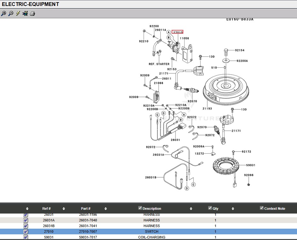Print the diagram using the printer icon
The height and width of the screenshot is (240, 297).
pyautogui.click(x=32, y=14)
